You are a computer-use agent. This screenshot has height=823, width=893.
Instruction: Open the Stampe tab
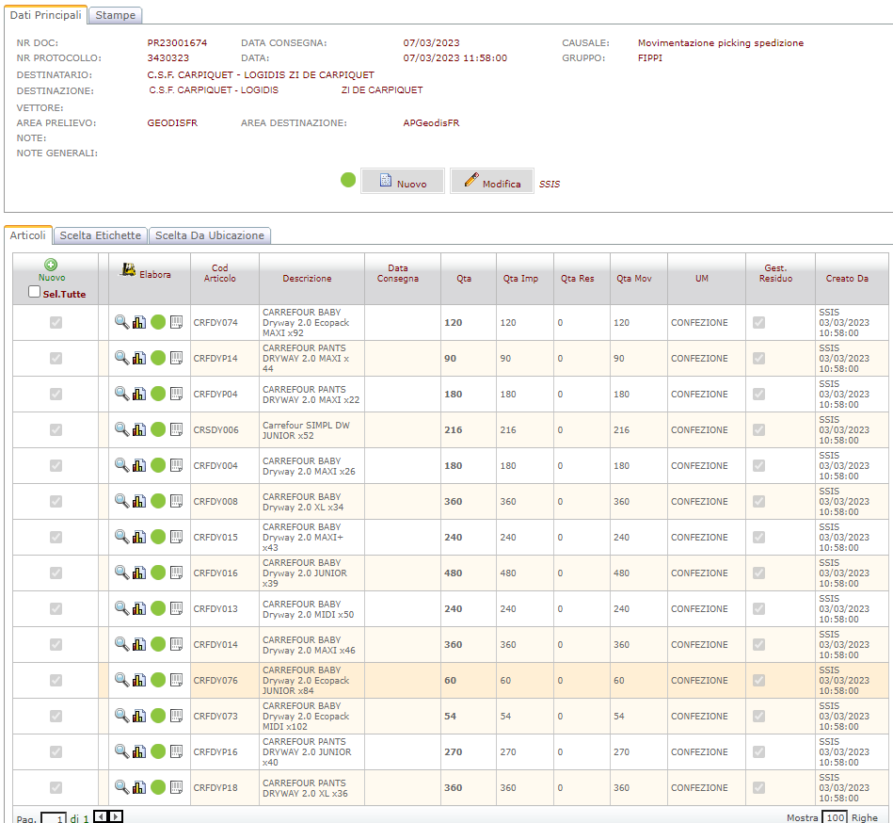pos(116,15)
